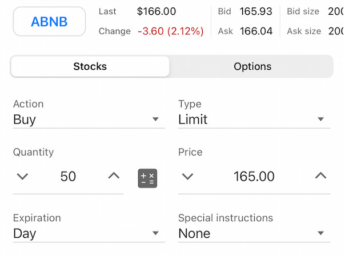Increase quantity with the up chevron
This screenshot has width=345, height=255.
click(x=114, y=176)
